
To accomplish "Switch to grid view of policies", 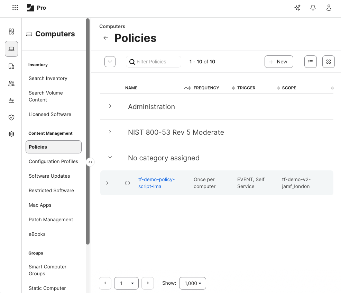I will 328,61.
